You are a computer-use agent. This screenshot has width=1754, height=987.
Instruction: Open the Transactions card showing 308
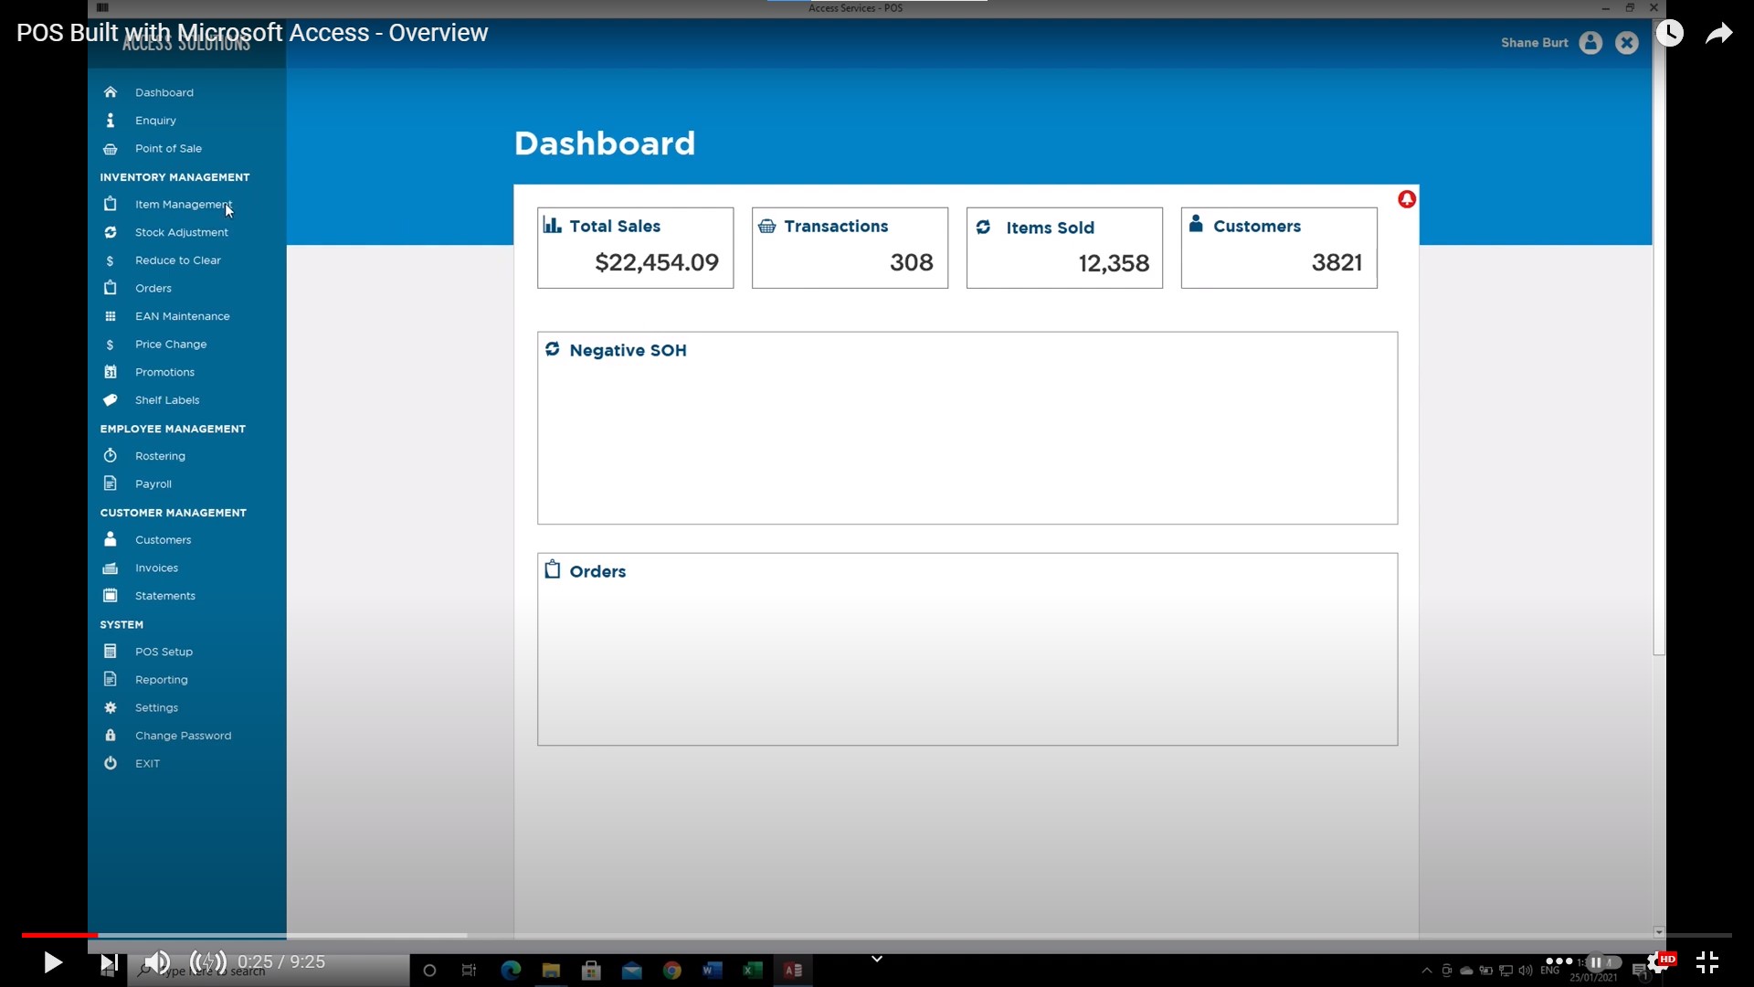click(x=851, y=248)
